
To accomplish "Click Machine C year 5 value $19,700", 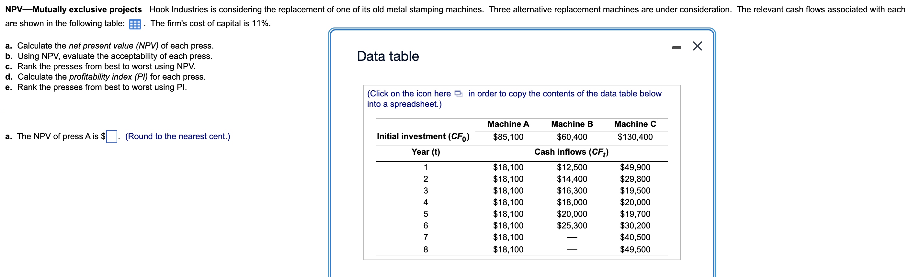I will [x=635, y=214].
